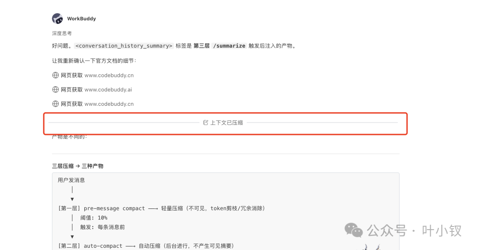Open the 网页获取 www.codebuddy.ai entry
This screenshot has height=250, width=477.
point(92,90)
